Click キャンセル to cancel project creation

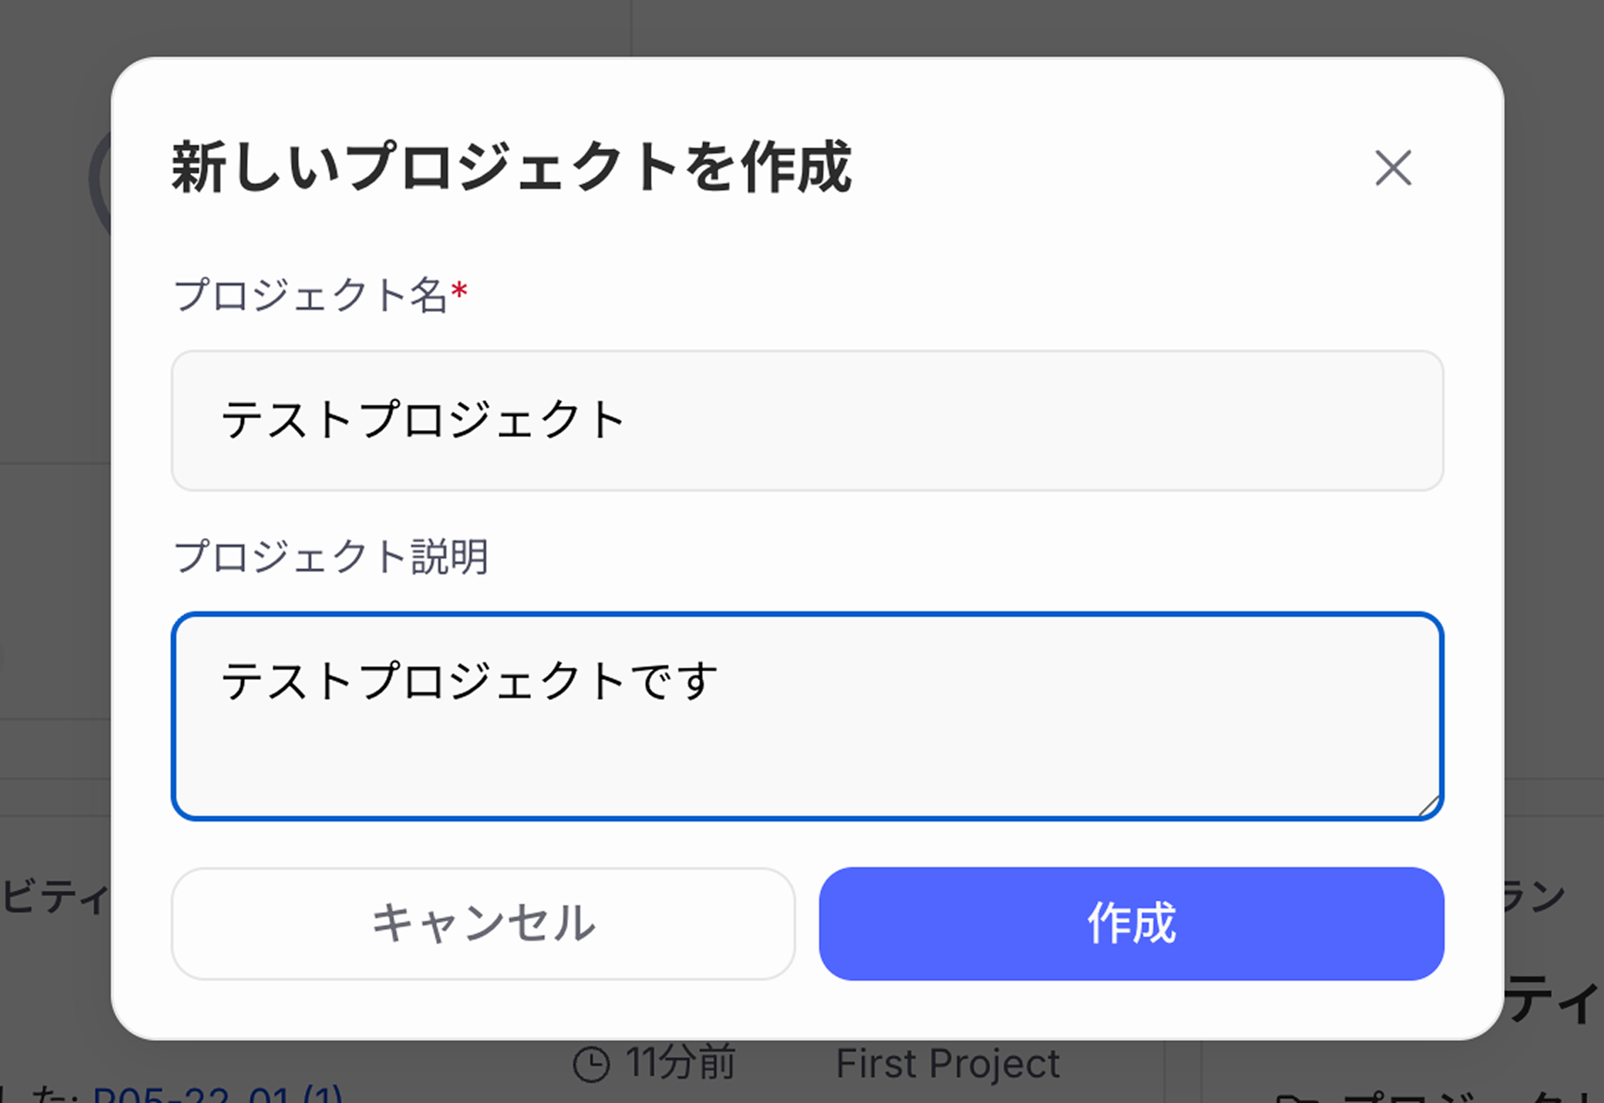tap(482, 924)
